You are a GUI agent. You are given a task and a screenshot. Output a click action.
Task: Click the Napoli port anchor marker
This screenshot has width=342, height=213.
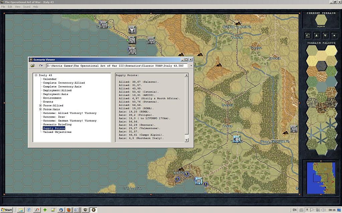pos(186,173)
